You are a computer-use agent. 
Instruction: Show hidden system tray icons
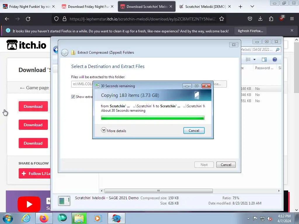click(248, 218)
